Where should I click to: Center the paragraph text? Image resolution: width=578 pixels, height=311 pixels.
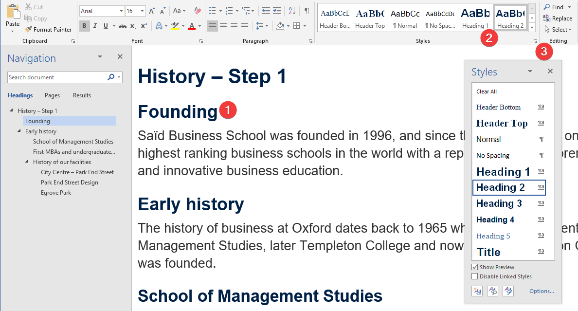(x=223, y=26)
